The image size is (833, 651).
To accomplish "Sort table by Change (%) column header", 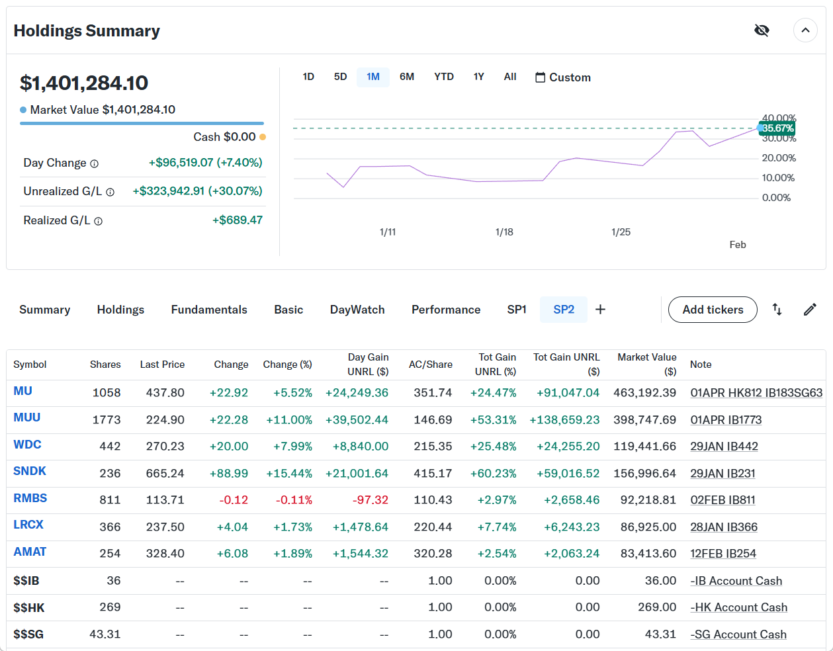I will pyautogui.click(x=287, y=365).
